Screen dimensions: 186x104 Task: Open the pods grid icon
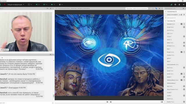[29, 5]
